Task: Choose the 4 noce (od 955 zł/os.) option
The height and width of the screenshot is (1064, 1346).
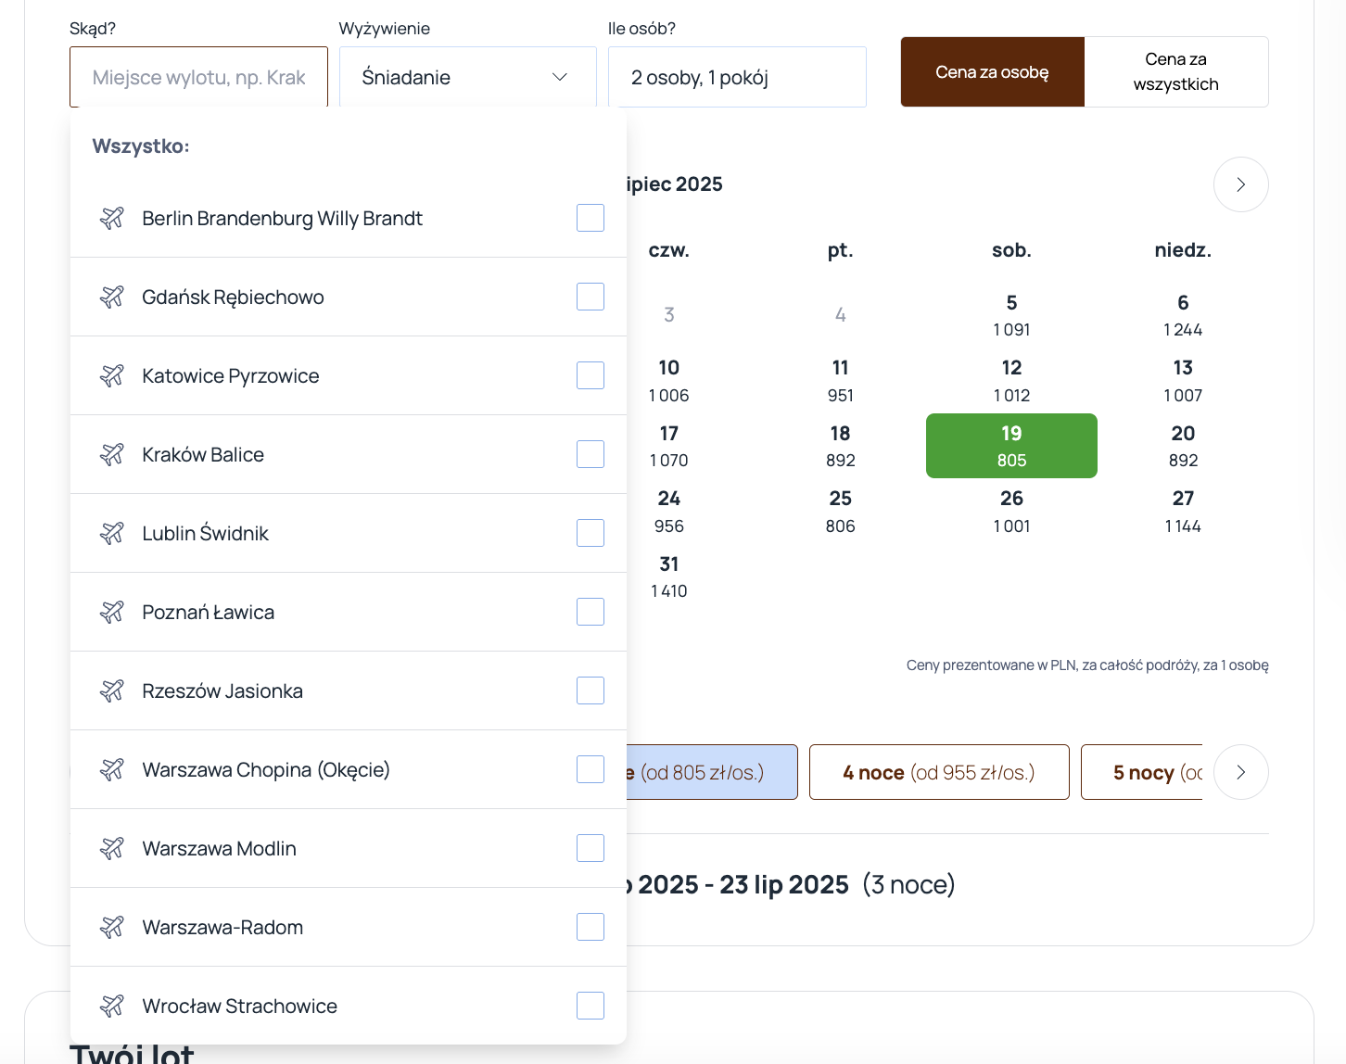Action: coord(939,772)
